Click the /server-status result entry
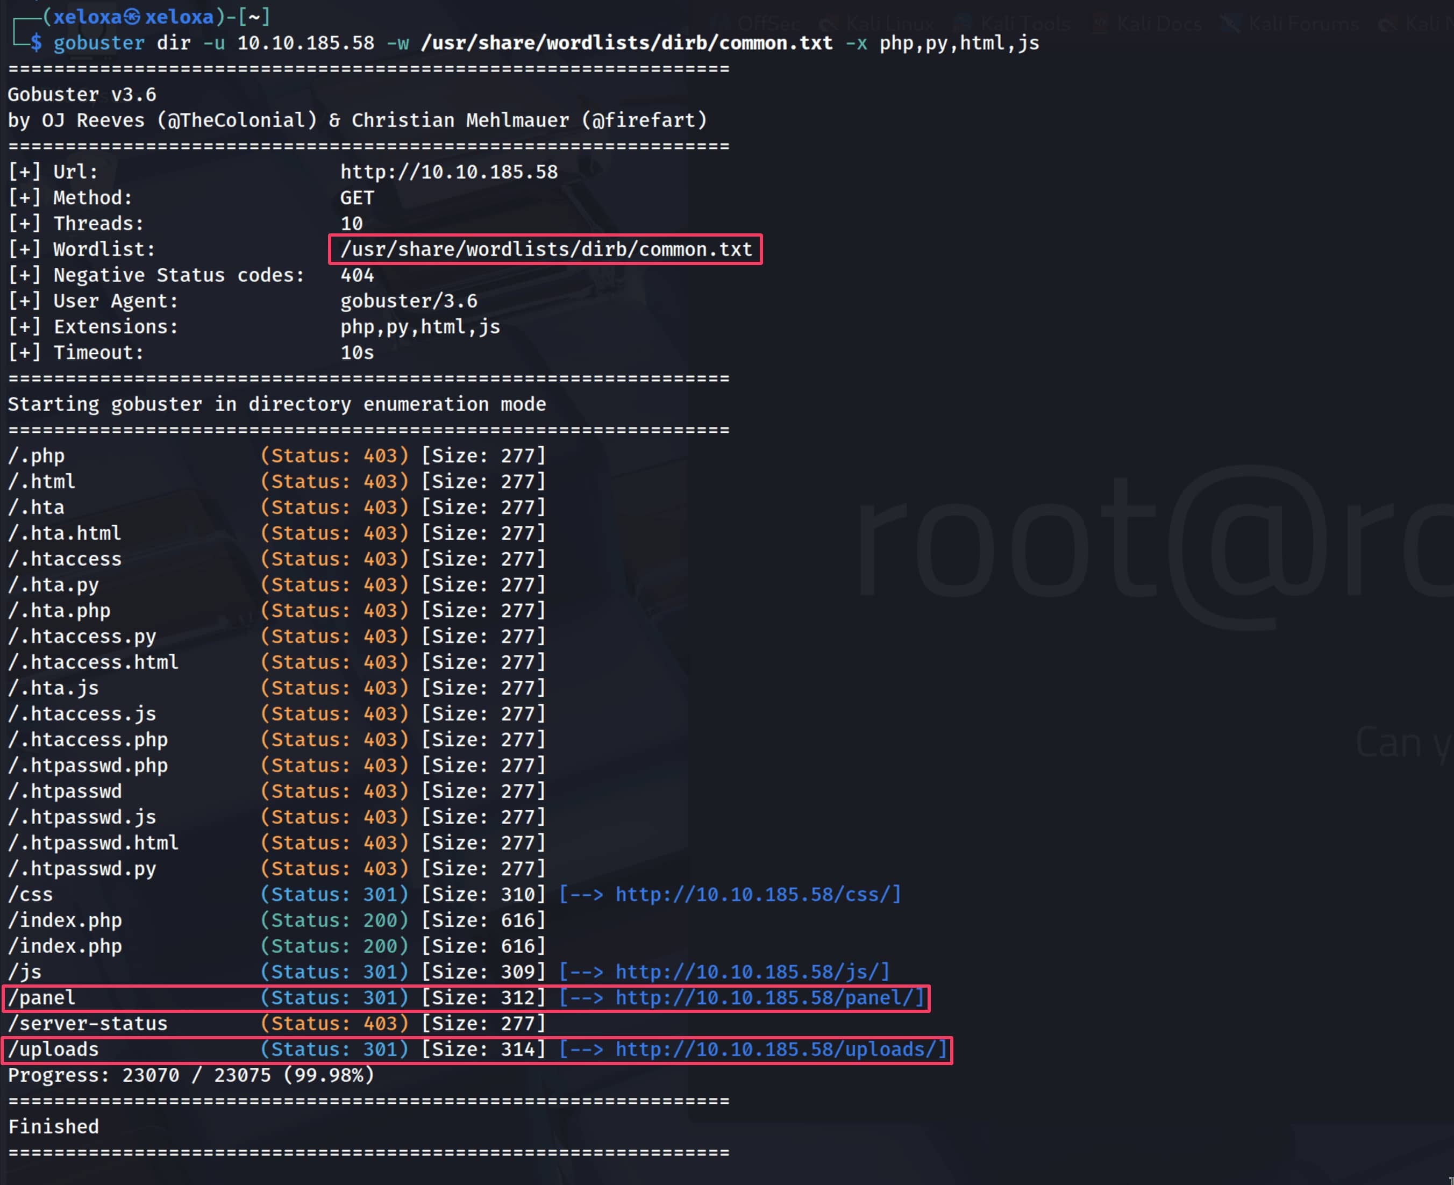1454x1185 pixels. pyautogui.click(x=87, y=1023)
